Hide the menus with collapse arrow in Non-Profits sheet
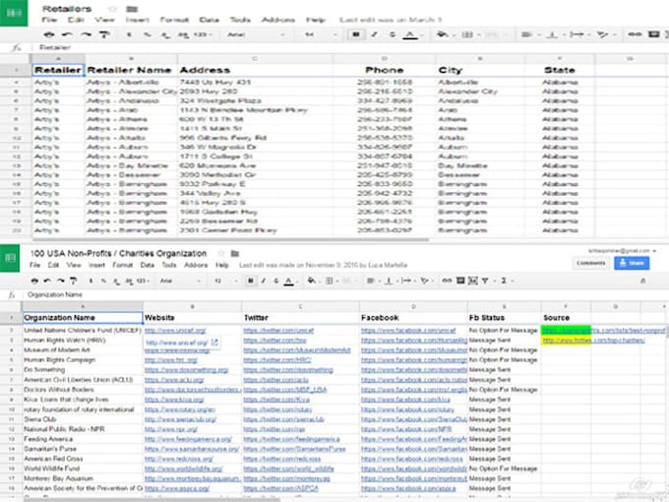669x502 pixels. click(x=643, y=281)
